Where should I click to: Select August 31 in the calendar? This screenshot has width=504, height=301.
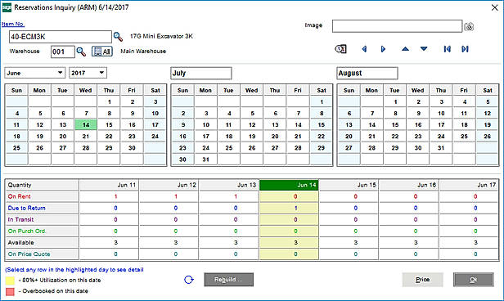point(441,148)
